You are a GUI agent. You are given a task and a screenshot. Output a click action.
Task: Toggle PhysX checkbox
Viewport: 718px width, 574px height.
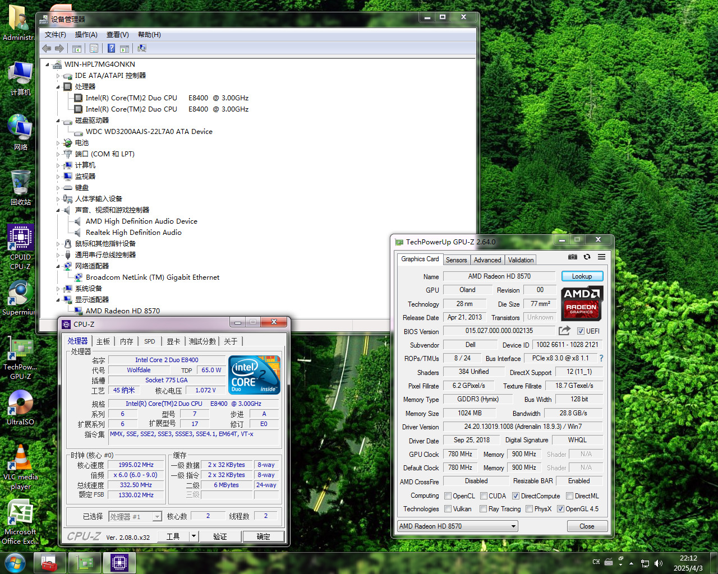click(x=529, y=509)
